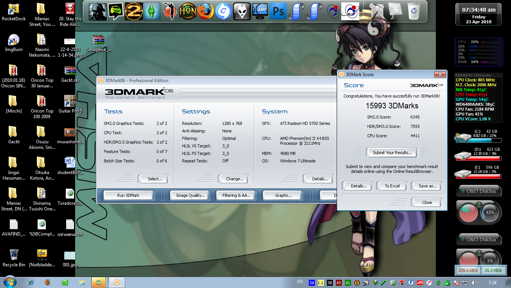This screenshot has height=288, width=511.
Task: Click the SM2.0 Score value 6345
Action: (415, 117)
